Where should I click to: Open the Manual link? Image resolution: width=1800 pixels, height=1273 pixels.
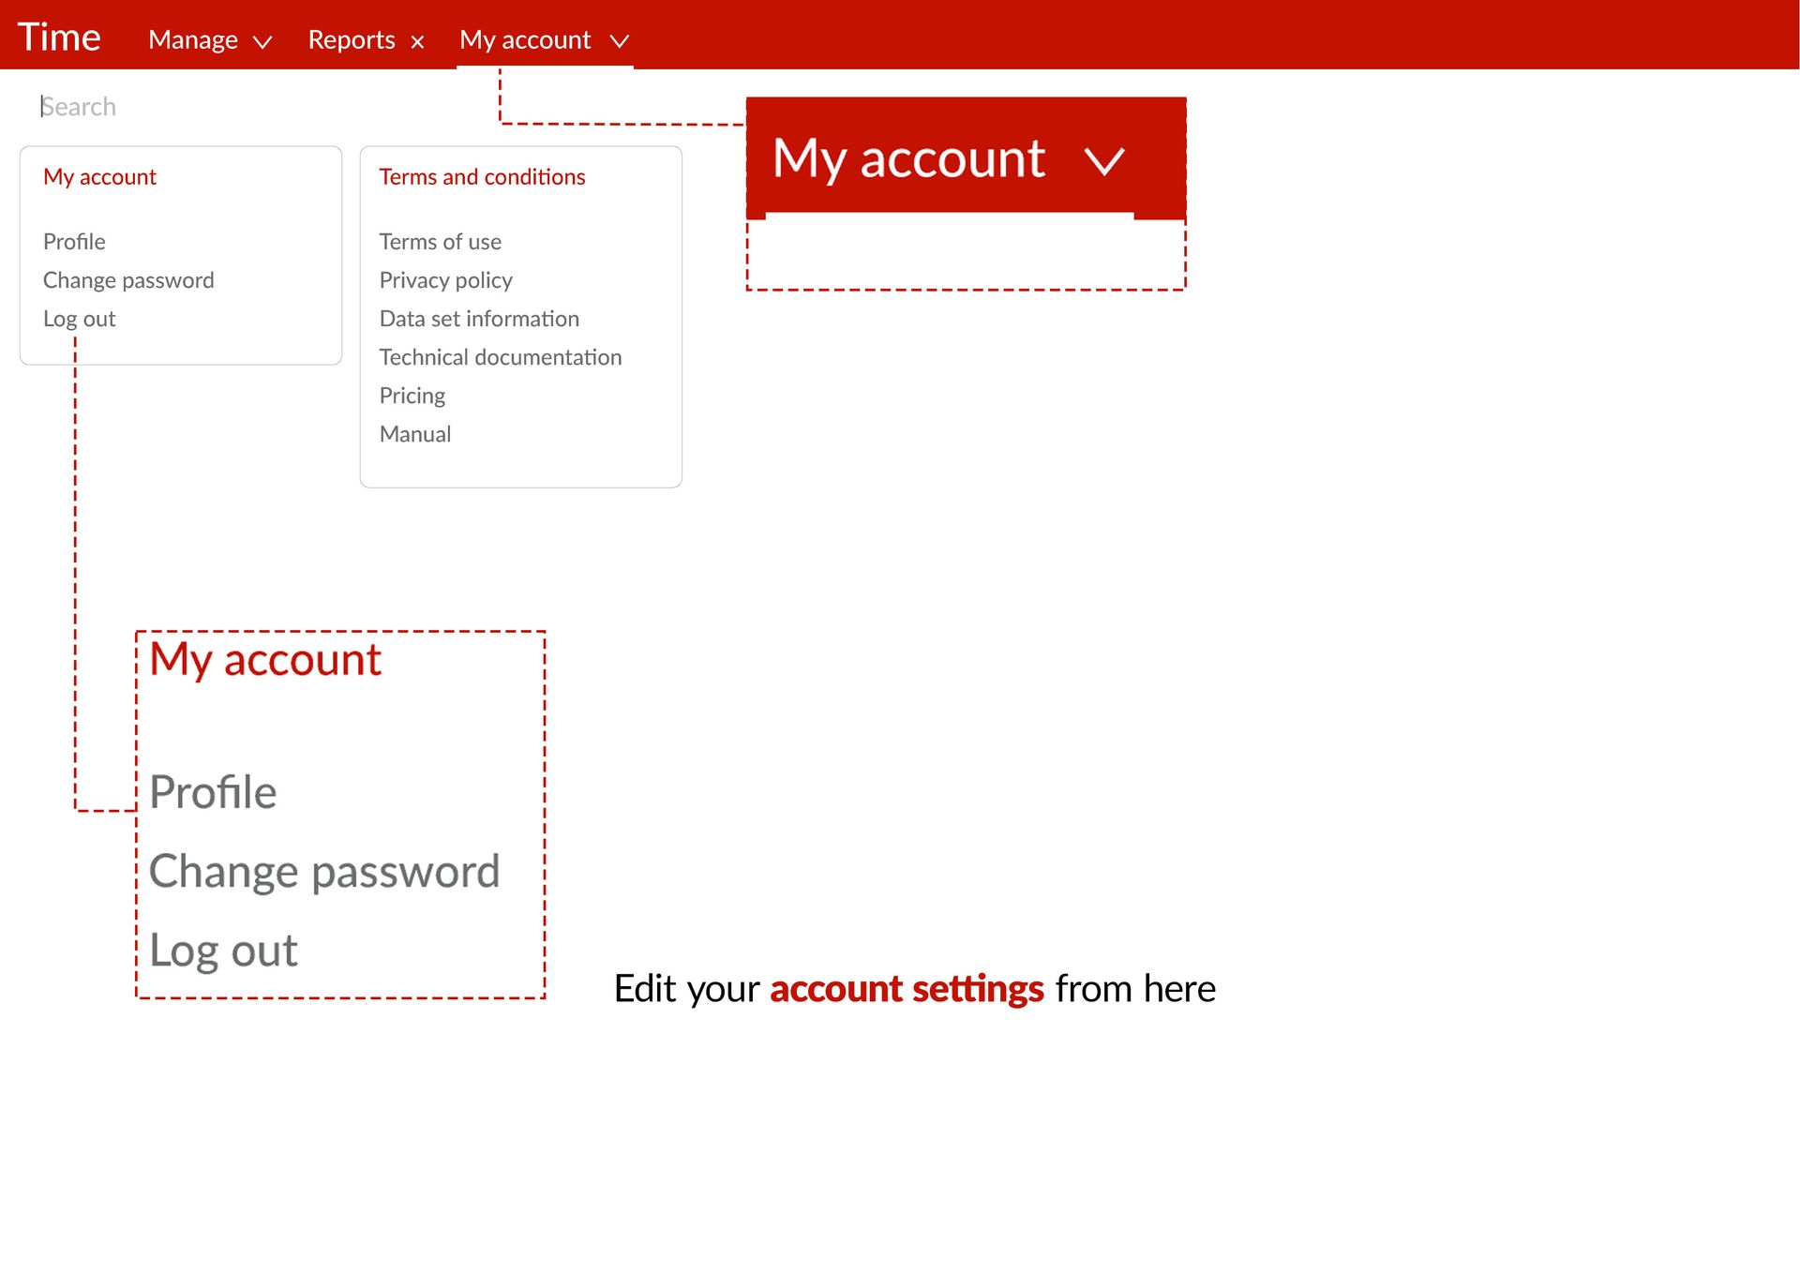coord(415,434)
